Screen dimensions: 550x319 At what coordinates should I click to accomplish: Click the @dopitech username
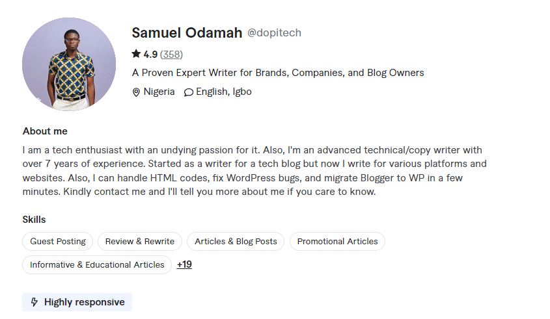tap(274, 33)
